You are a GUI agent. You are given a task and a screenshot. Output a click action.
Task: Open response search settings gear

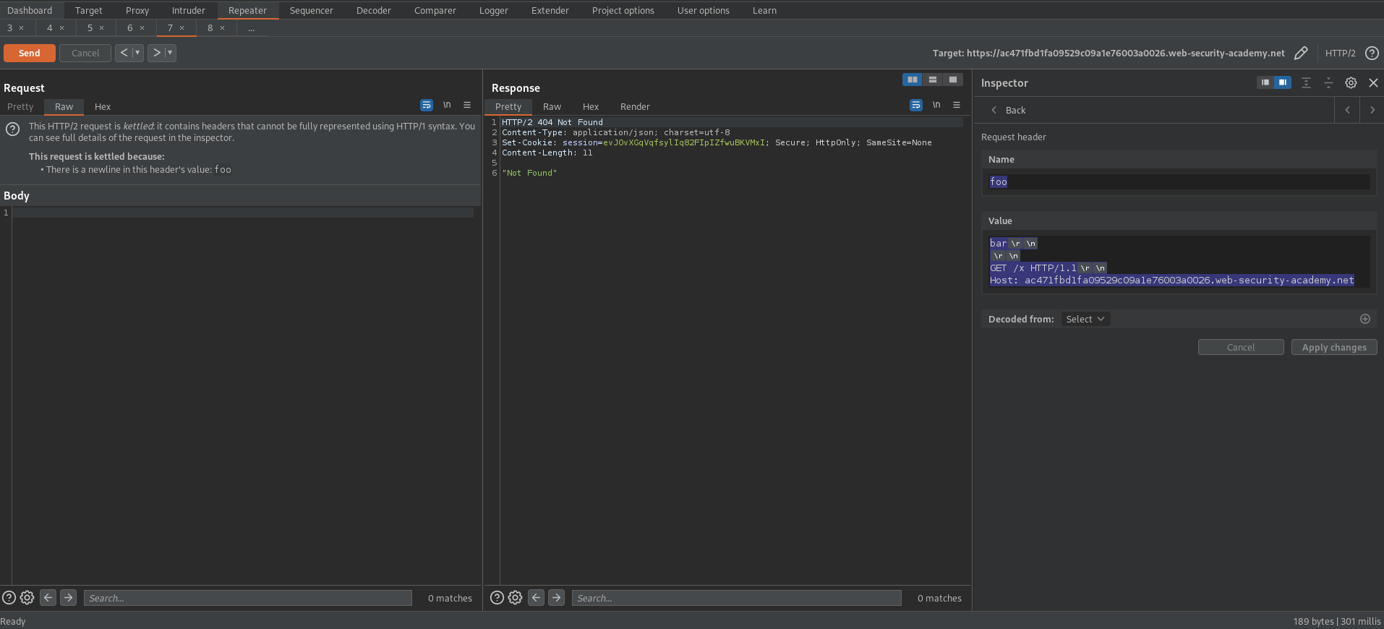point(516,598)
